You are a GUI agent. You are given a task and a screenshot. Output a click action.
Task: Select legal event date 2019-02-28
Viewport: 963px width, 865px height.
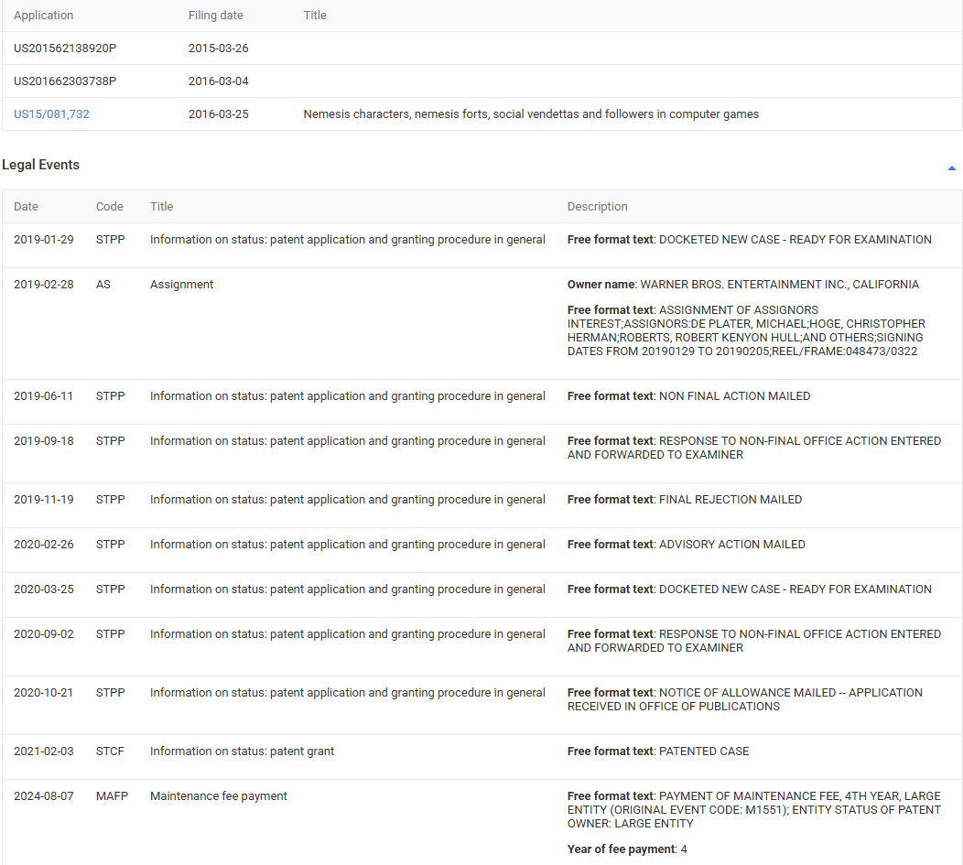coord(44,285)
